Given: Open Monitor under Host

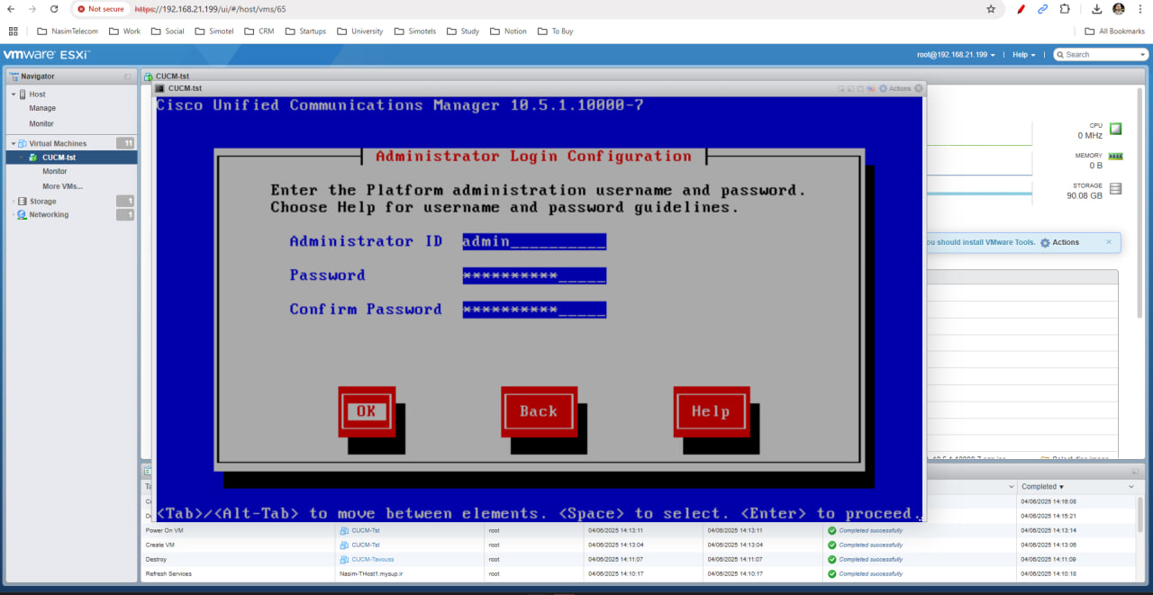Looking at the screenshot, I should [41, 123].
